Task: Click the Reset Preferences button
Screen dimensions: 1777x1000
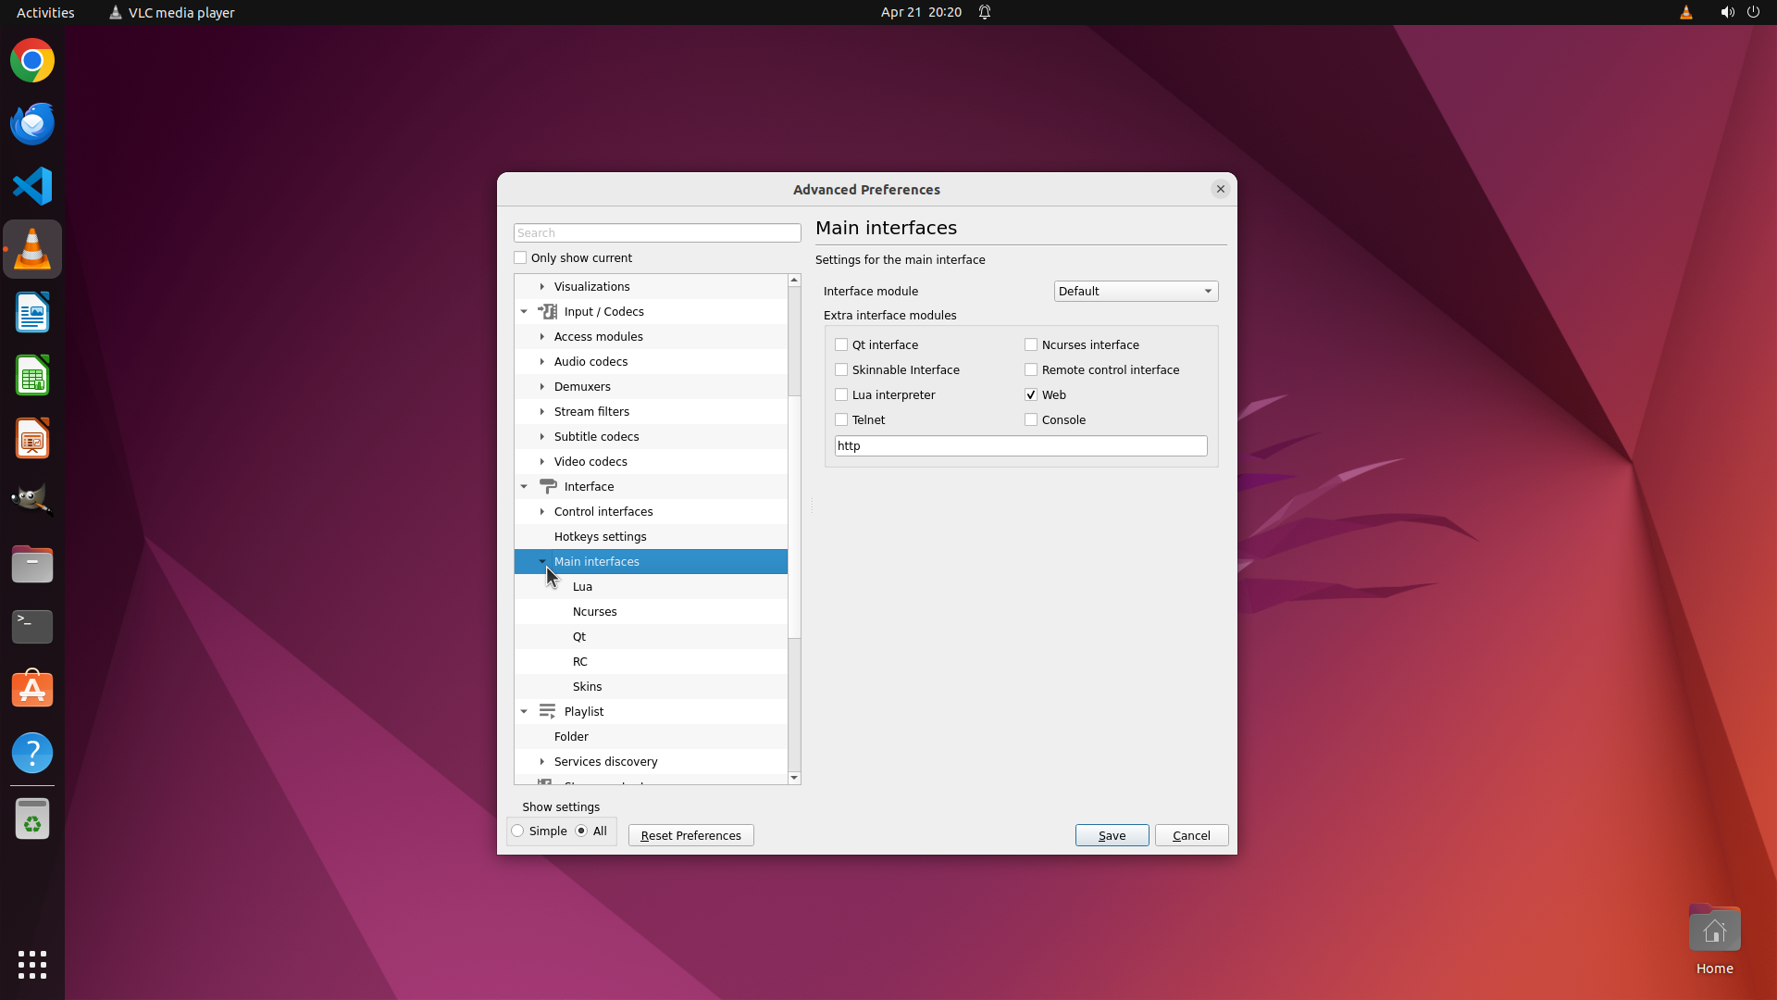Action: pyautogui.click(x=690, y=835)
